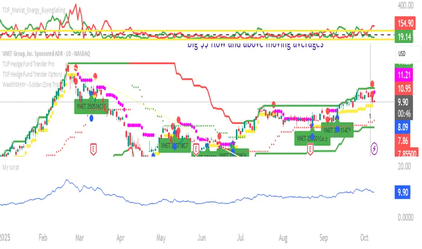
Task: Click the 7.85500 price tag
Action: 407,153
